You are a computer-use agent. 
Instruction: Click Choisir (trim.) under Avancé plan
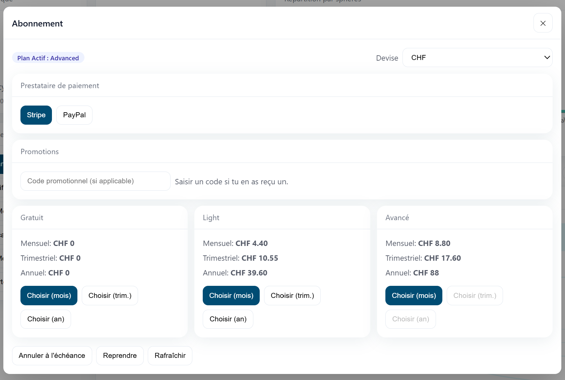pyautogui.click(x=475, y=296)
